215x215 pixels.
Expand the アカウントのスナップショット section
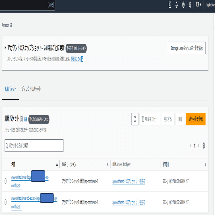click(5, 48)
